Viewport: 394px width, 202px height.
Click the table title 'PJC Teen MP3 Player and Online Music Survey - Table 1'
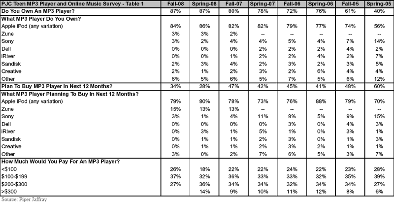coord(71,4)
